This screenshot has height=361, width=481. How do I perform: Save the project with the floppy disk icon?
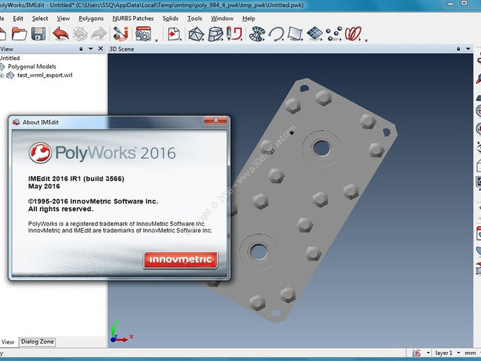pos(38,33)
